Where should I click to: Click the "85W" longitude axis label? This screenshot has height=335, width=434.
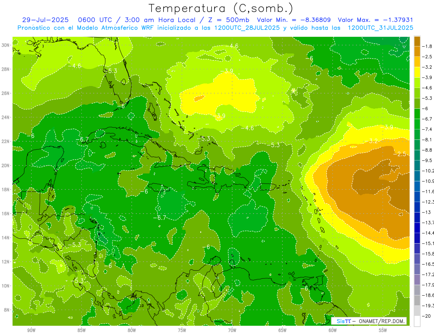point(81,330)
